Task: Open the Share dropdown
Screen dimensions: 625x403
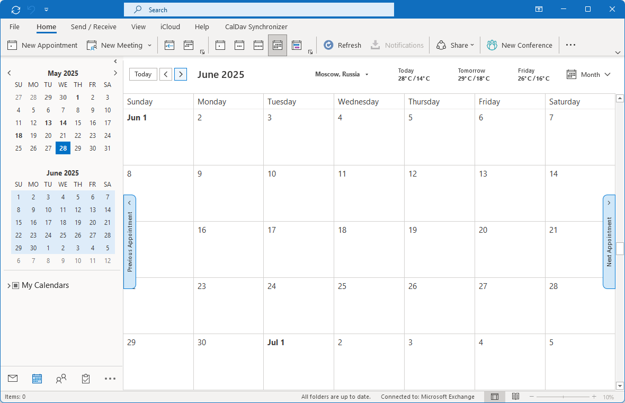Action: [455, 45]
